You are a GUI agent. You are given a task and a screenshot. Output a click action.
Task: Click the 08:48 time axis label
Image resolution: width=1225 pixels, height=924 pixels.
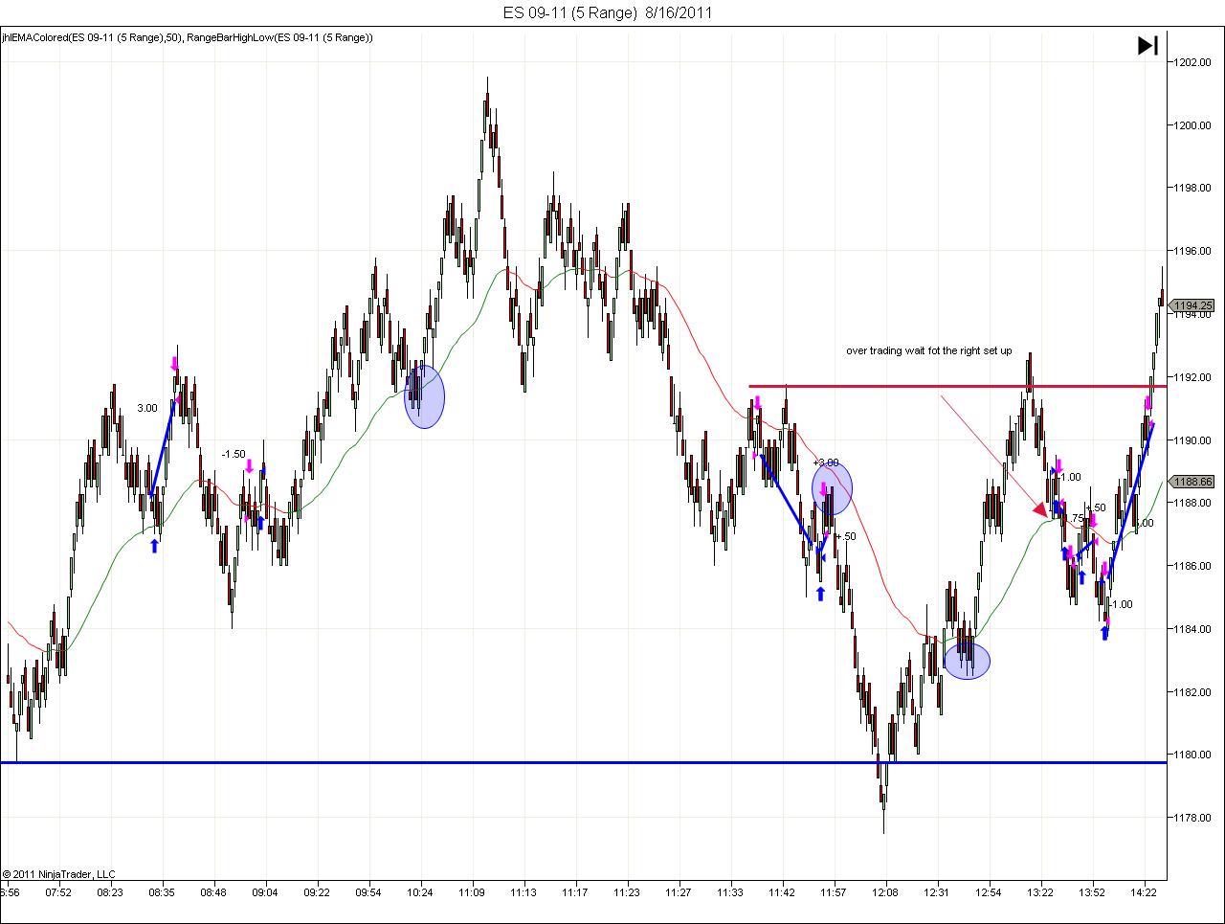(213, 892)
